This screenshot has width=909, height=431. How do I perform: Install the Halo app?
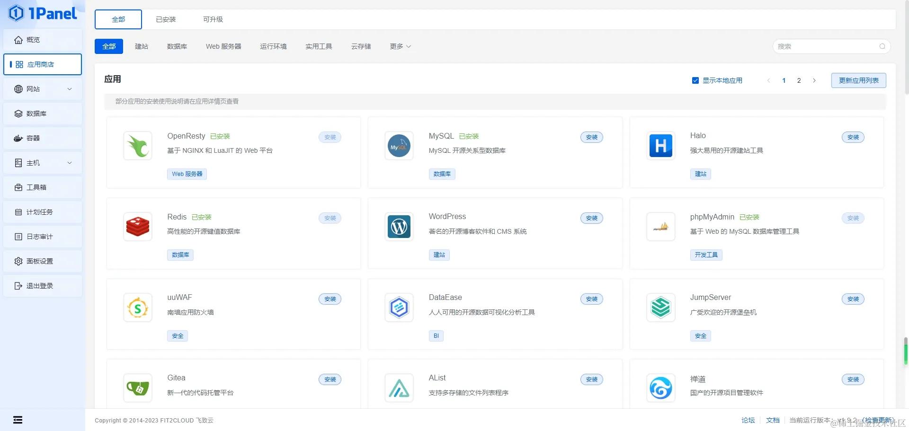click(x=853, y=137)
